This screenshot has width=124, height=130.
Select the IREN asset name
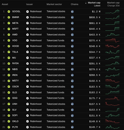pyautogui.click(x=15, y=75)
